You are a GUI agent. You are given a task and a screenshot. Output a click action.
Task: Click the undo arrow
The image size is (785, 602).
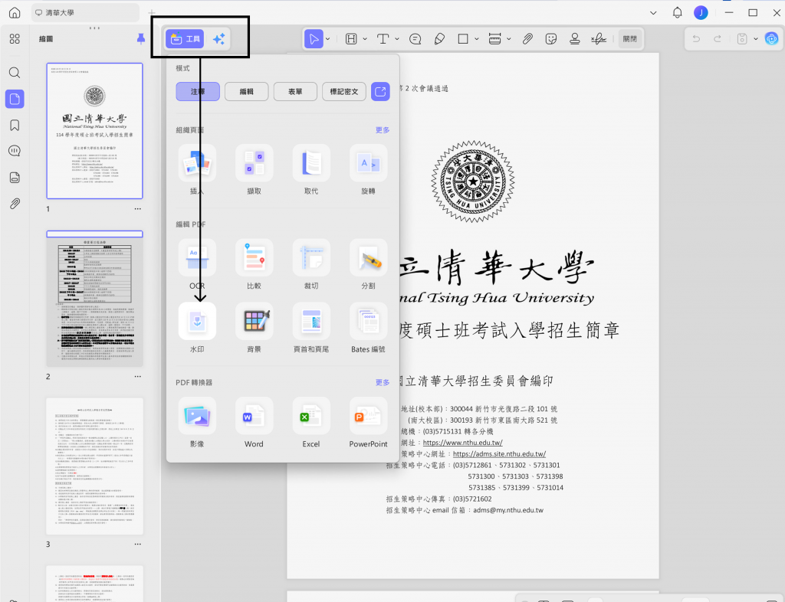(696, 39)
